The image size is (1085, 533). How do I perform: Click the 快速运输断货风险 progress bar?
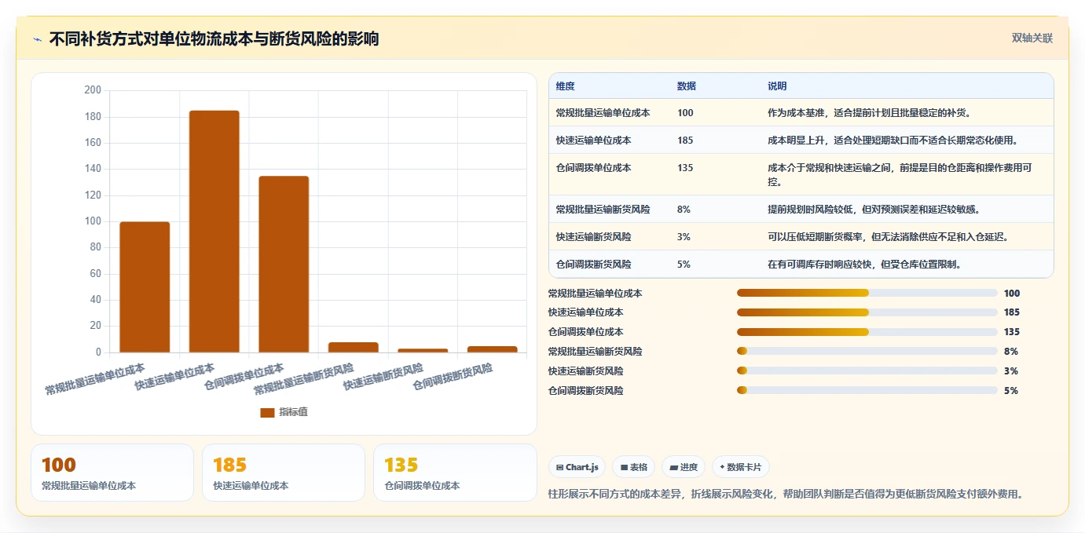pos(867,371)
